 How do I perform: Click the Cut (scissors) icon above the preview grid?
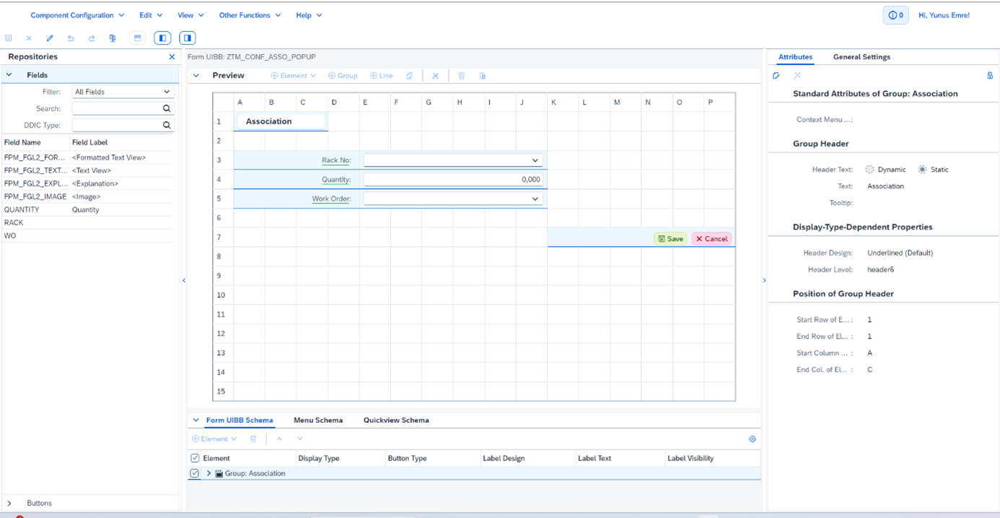(x=436, y=76)
